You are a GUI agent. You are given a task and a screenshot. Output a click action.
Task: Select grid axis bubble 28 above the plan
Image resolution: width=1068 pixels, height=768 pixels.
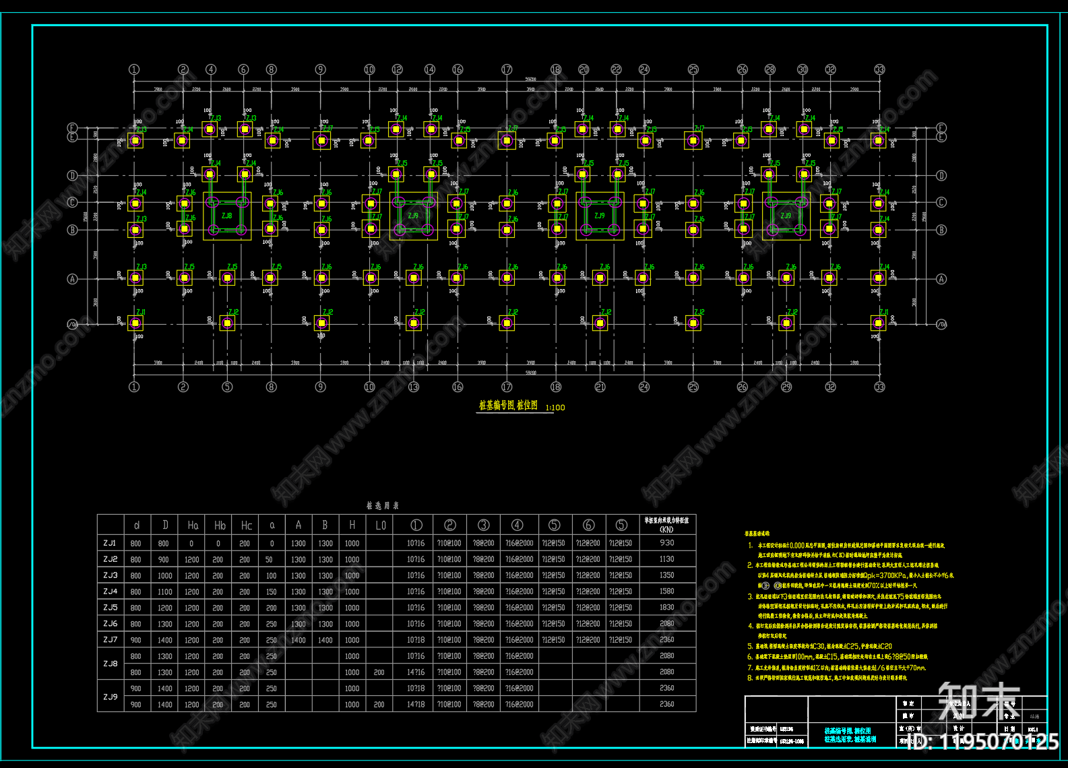click(770, 69)
